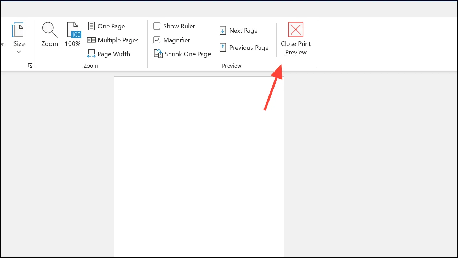
Task: Switch to One Page view
Action: click(x=106, y=26)
